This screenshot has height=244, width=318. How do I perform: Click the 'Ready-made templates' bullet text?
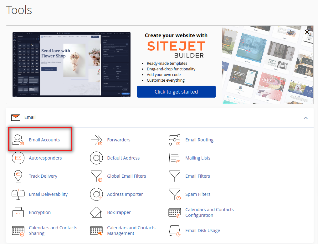167,64
